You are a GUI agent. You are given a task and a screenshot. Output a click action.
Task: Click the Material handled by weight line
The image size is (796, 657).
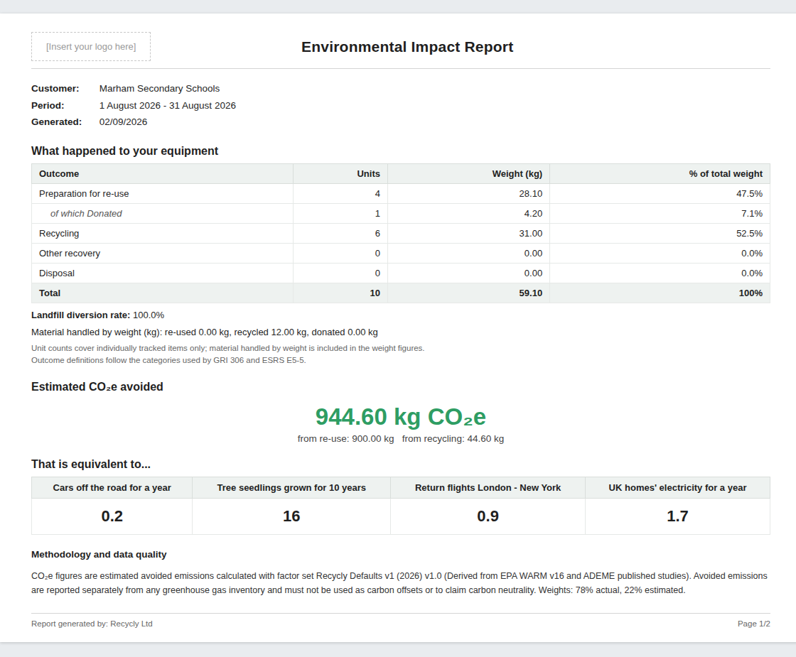[205, 332]
